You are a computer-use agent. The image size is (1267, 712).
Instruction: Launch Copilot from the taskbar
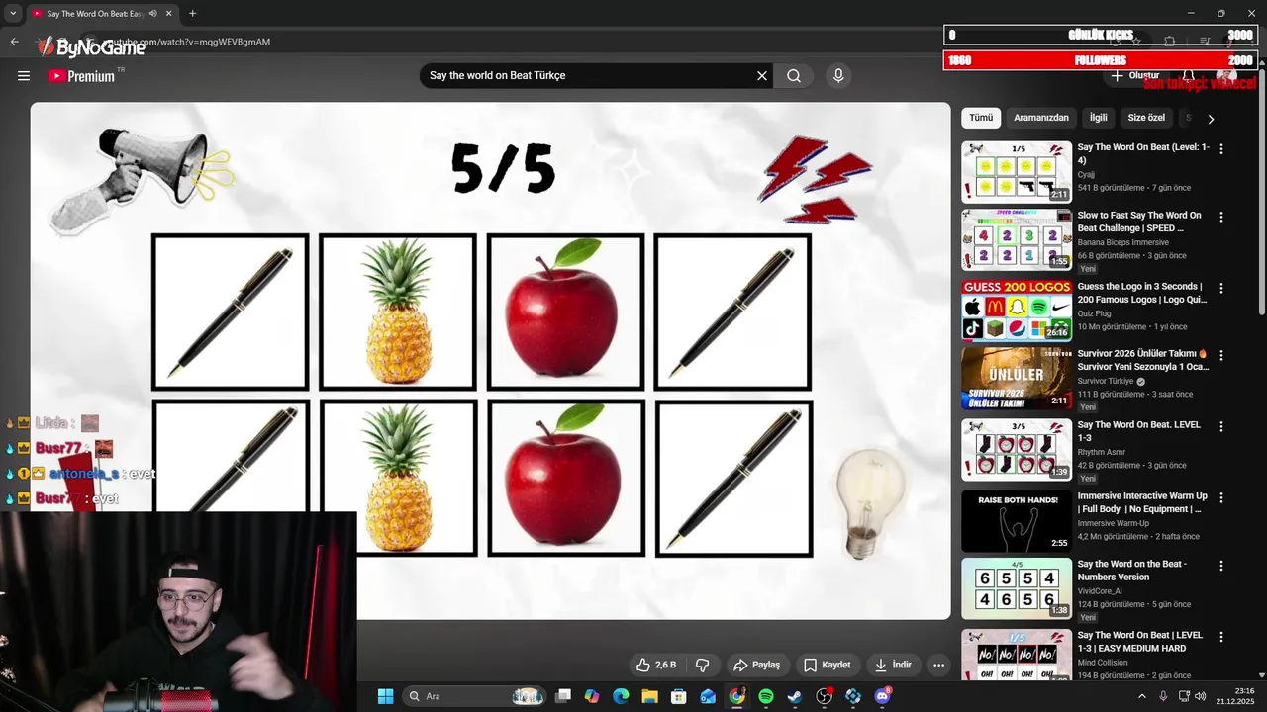point(592,696)
